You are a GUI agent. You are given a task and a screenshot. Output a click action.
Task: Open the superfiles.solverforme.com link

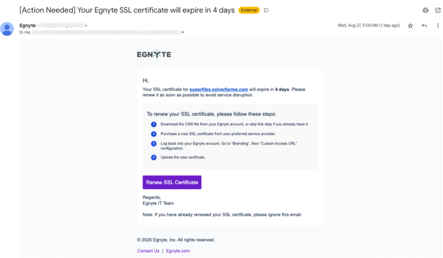tap(219, 90)
